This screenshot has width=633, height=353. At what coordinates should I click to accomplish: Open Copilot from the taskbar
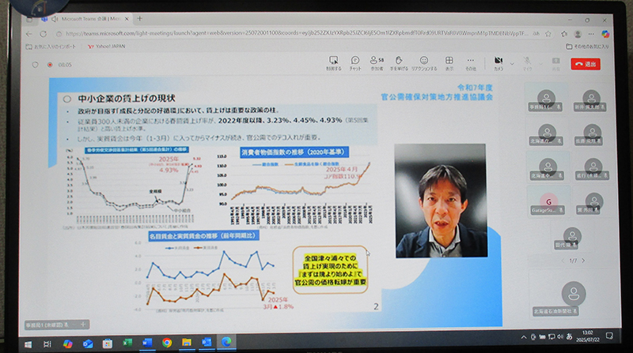click(x=67, y=344)
